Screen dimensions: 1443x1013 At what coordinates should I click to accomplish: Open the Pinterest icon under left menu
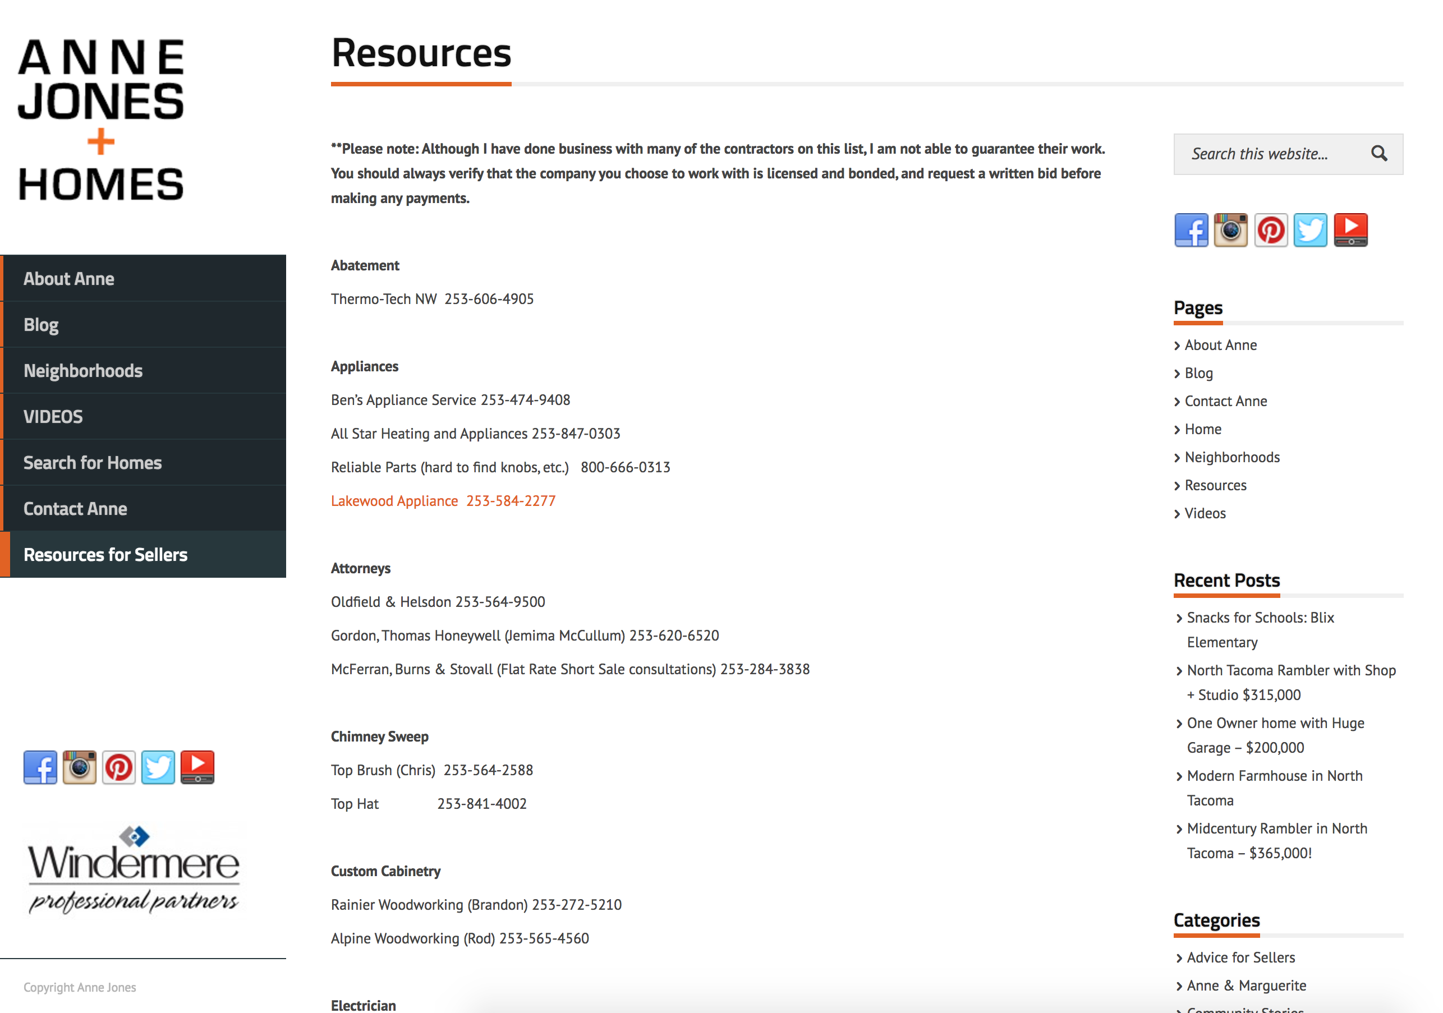click(x=119, y=767)
